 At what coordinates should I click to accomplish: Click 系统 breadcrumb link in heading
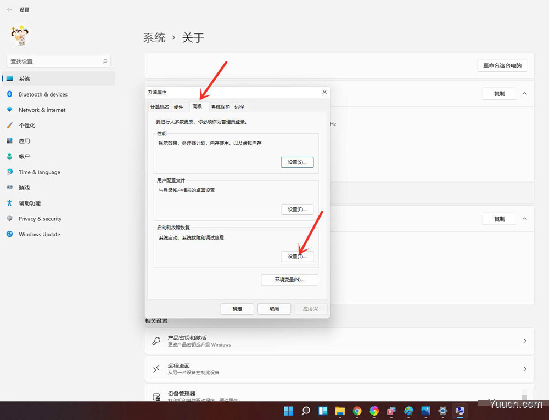click(x=154, y=37)
